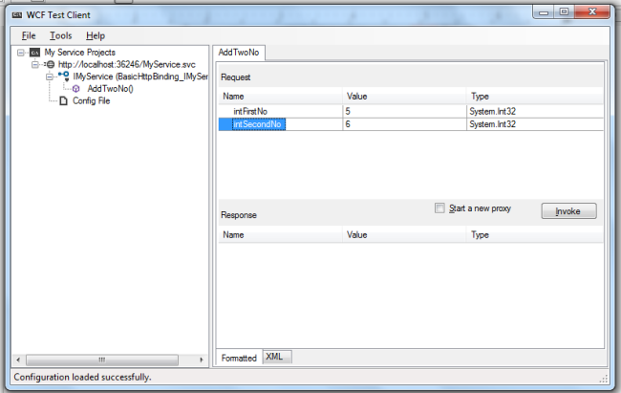
Task: Click the Response Type column header
Action: (535, 235)
